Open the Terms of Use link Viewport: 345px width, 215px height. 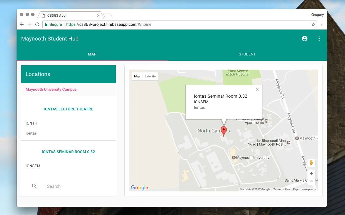tap(282, 189)
